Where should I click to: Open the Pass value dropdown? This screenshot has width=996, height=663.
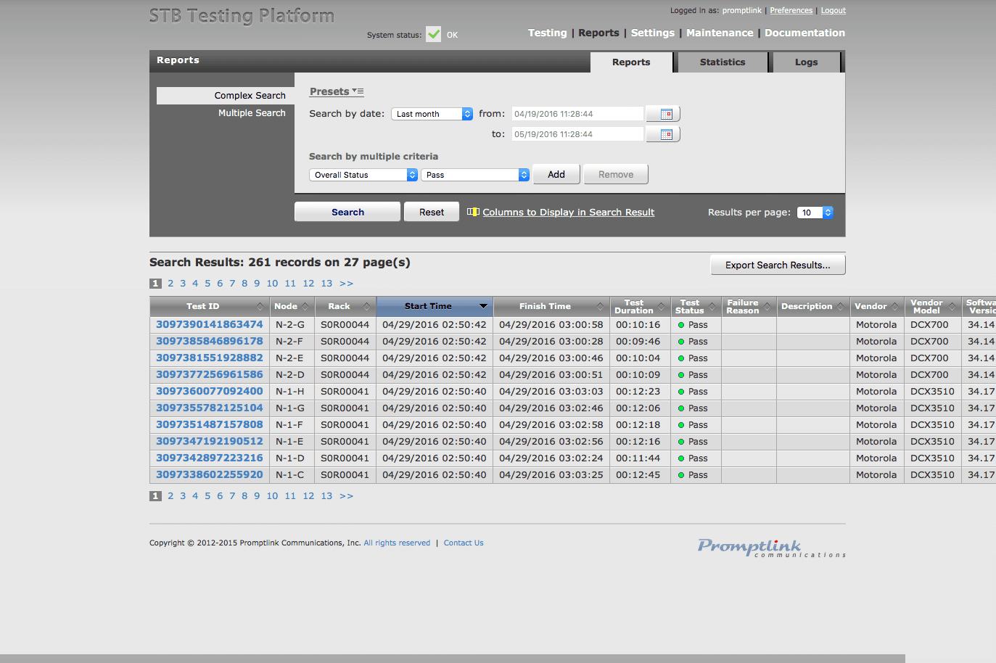click(475, 175)
